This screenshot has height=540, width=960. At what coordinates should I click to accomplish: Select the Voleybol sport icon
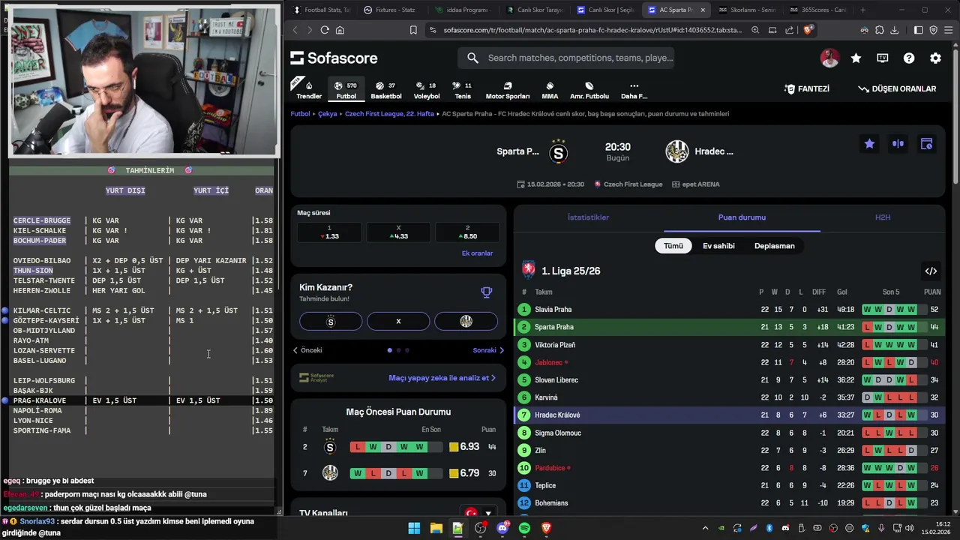427,90
